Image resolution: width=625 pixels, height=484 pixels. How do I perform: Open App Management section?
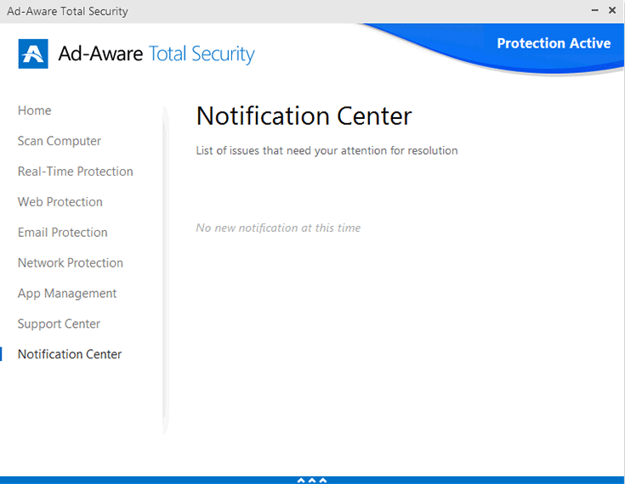coord(67,293)
